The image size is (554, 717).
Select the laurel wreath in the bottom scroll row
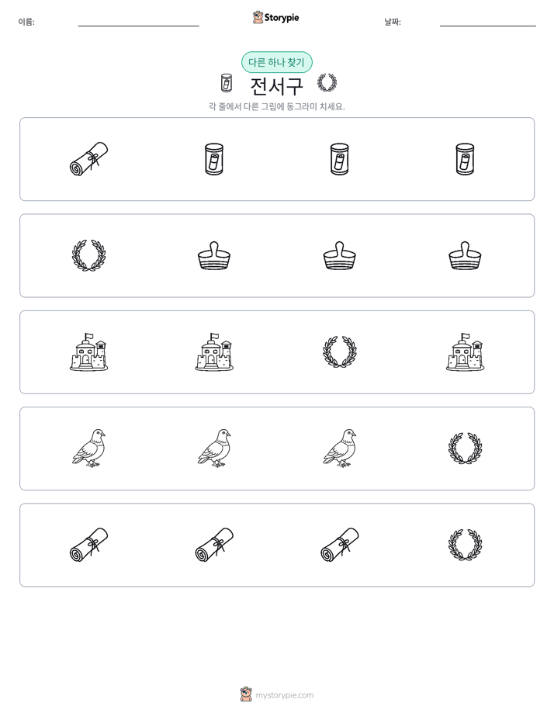pyautogui.click(x=465, y=545)
